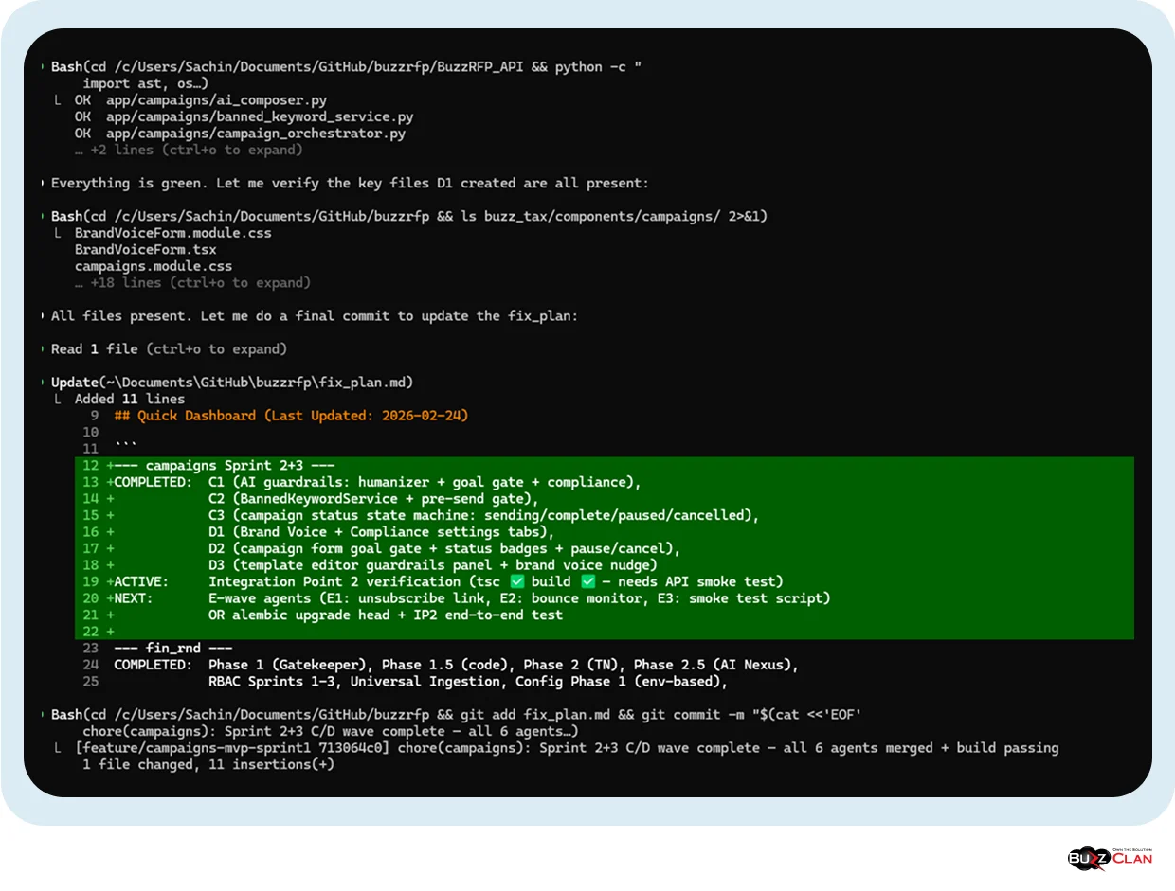Click diff line 14 'C2 (BannedKeywordService'

pyautogui.click(x=604, y=498)
